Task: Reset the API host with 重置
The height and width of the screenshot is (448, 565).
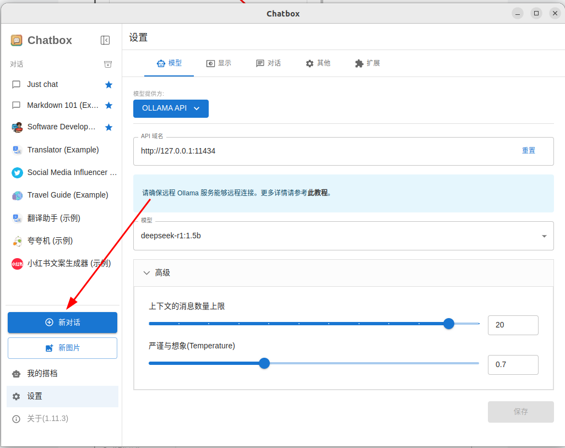Action: pos(529,151)
